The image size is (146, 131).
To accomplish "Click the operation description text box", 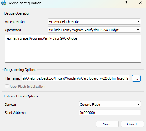I will (x=73, y=49).
